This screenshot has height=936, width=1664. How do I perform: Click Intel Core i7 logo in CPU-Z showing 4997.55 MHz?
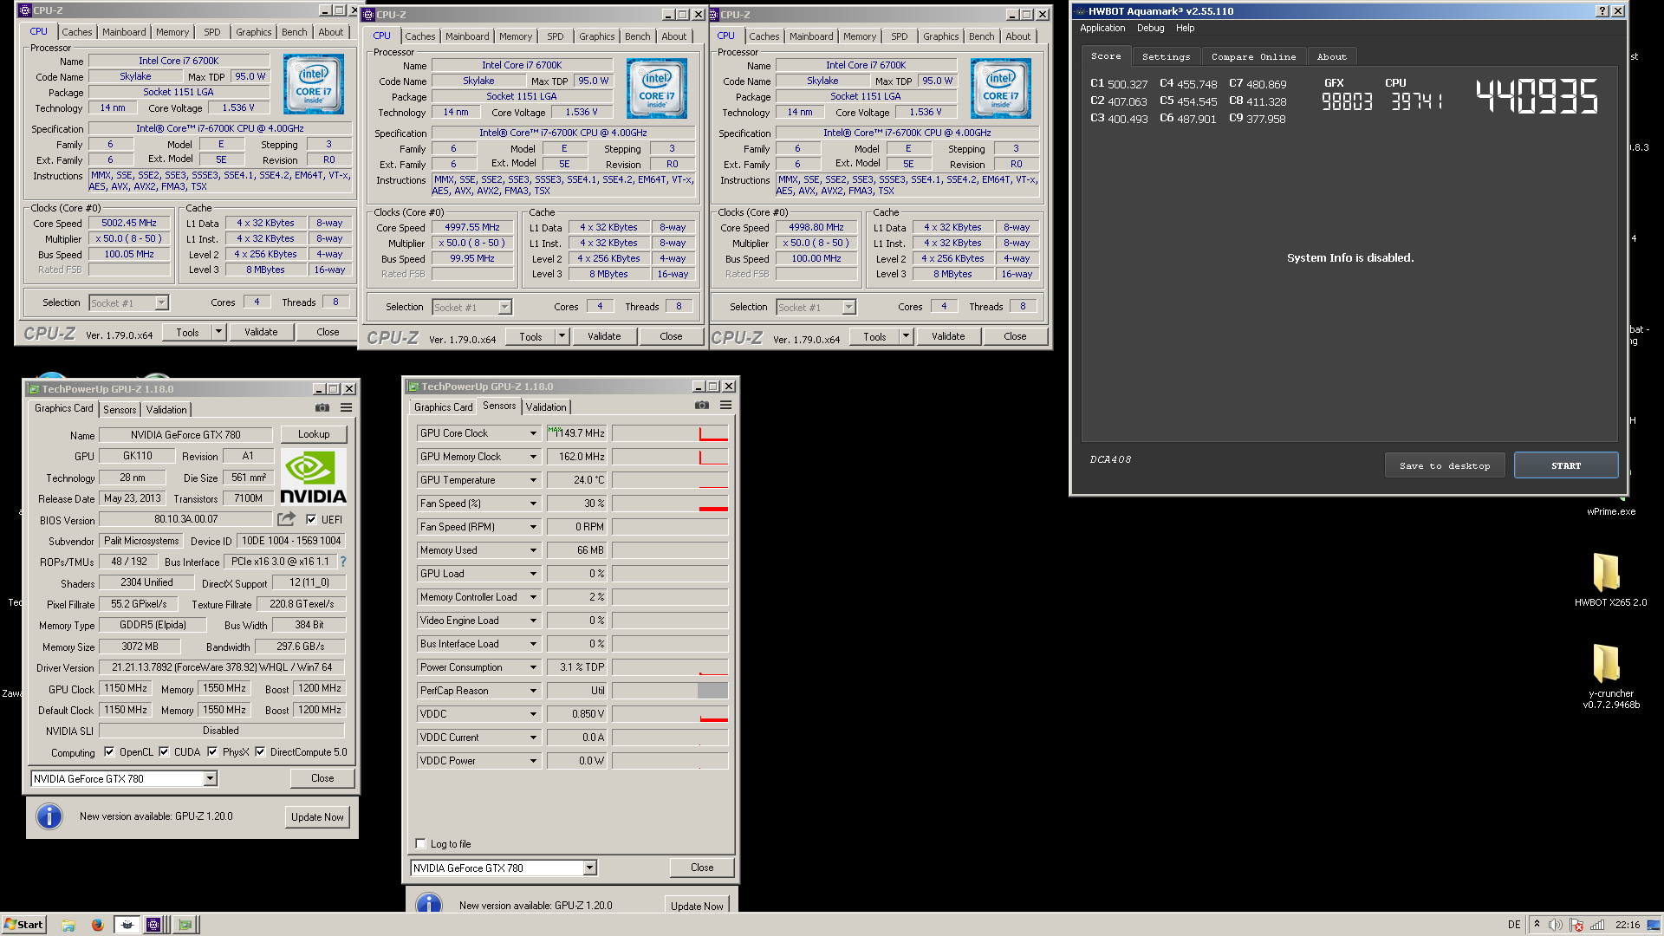[x=657, y=88]
